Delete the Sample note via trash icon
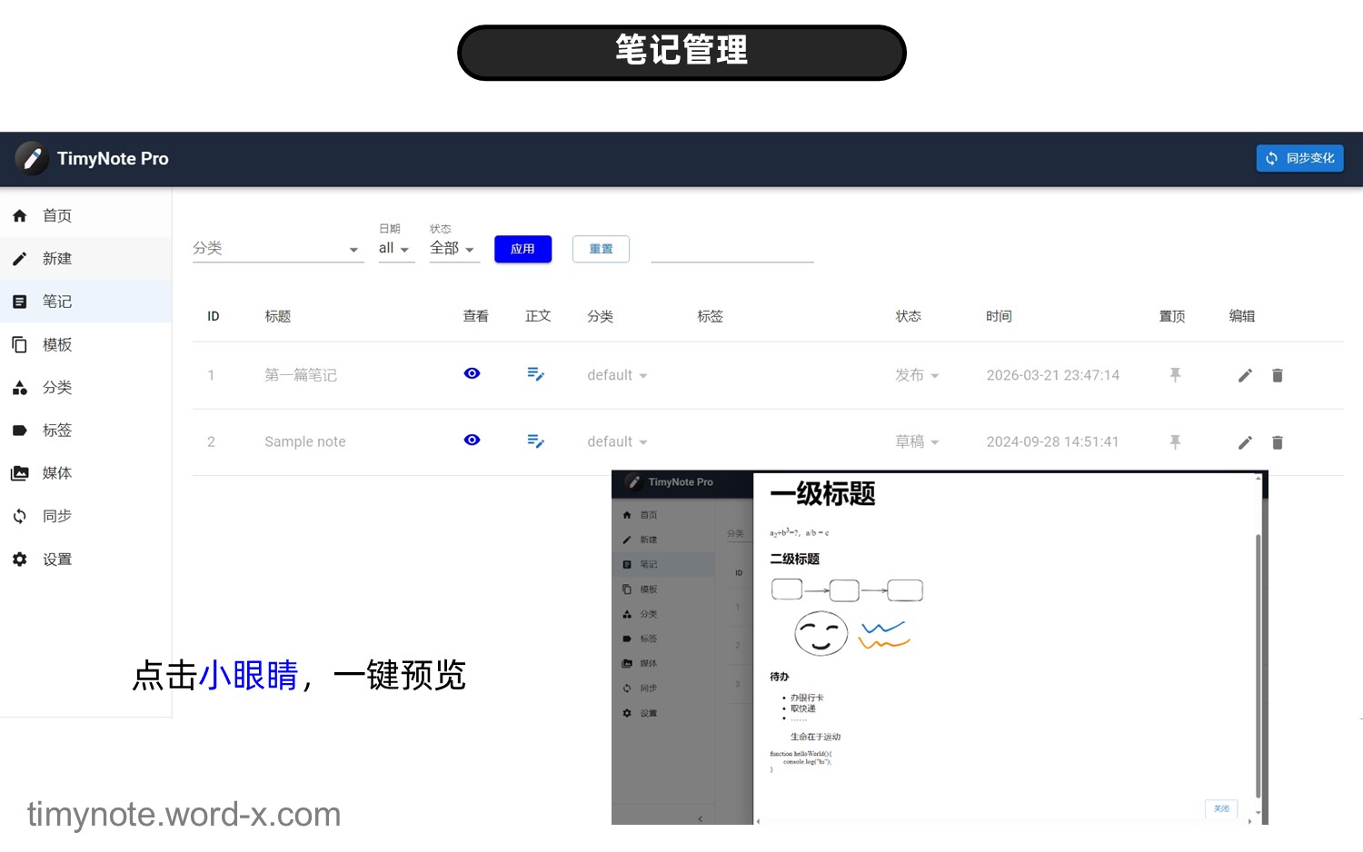Viewport: 1363px width, 852px height. pyautogui.click(x=1277, y=442)
